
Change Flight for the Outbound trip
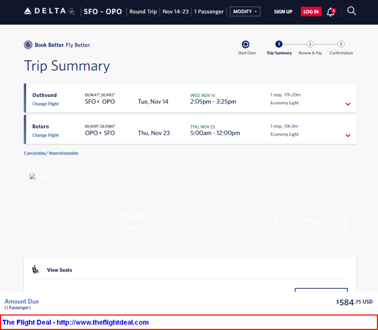(45, 104)
